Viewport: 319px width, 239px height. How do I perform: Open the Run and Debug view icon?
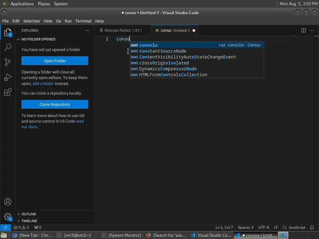pyautogui.click(x=7, y=77)
